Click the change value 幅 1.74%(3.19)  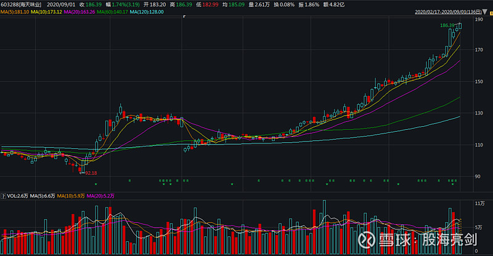(x=123, y=5)
